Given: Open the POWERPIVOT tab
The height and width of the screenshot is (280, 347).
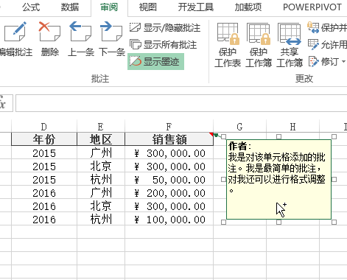Looking at the screenshot, I should pos(312,7).
